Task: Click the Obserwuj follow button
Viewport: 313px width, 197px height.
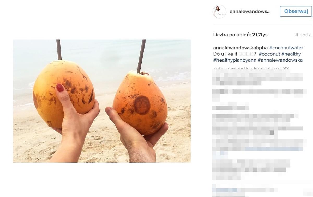Action: 296,11
